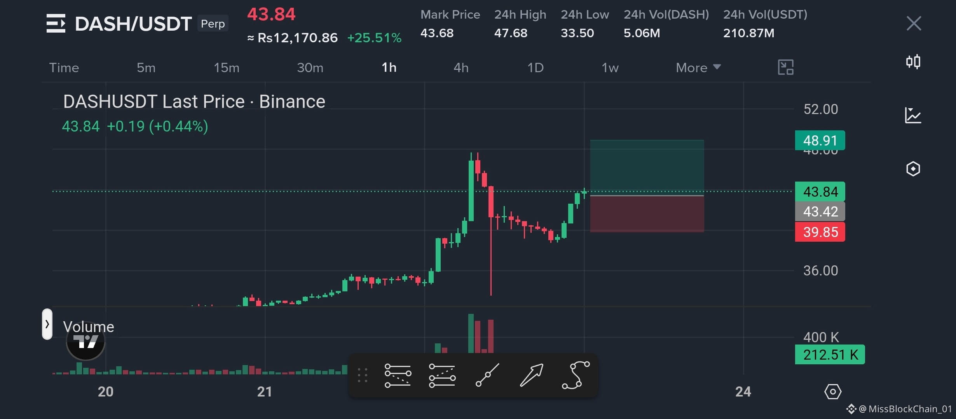956x419 pixels.
Task: Click the 24h High 47.68 value
Action: pos(511,33)
